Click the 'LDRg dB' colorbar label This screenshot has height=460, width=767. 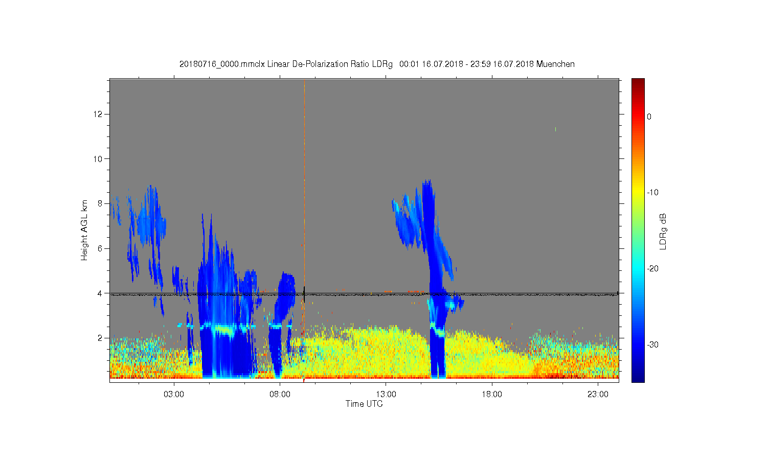pos(663,231)
